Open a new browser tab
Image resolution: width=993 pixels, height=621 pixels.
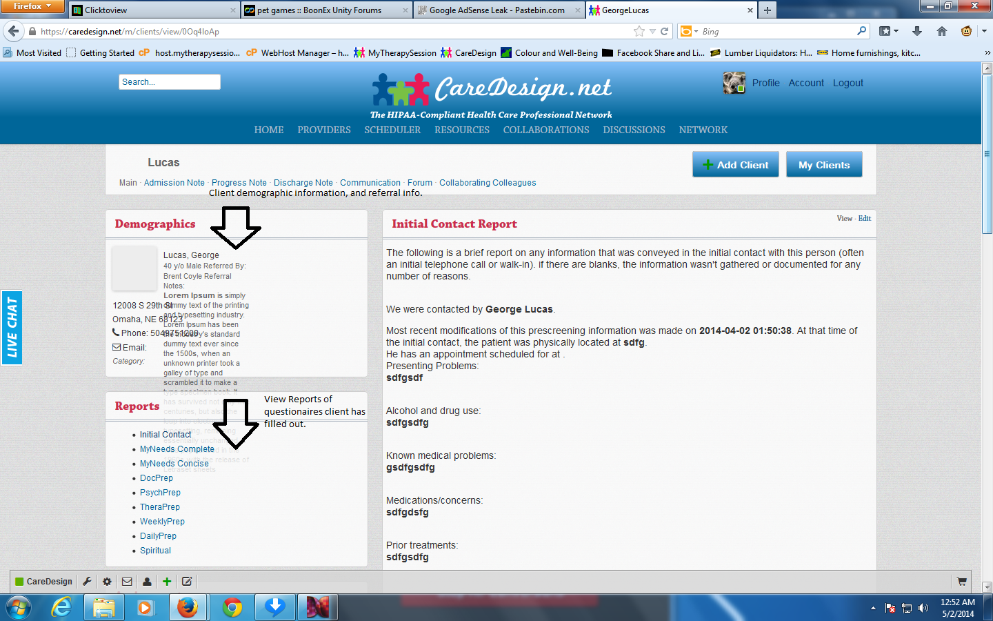tap(768, 10)
